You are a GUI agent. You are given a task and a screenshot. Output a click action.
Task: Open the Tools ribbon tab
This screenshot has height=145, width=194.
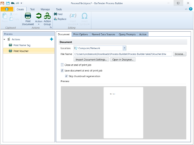59,9
